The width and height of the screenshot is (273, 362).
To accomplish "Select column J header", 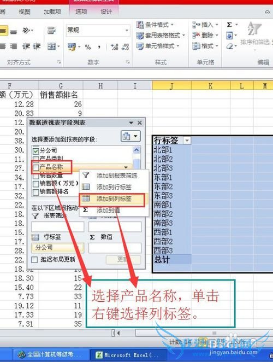I will (x=171, y=86).
